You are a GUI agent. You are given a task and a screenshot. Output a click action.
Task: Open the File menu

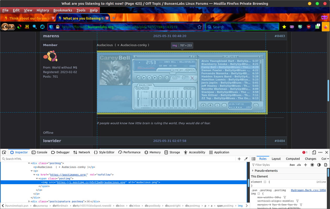coord(5,10)
